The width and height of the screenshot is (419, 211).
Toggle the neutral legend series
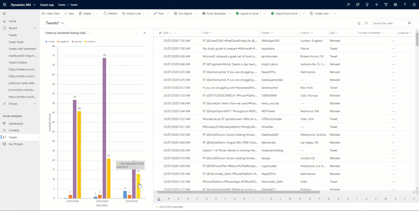coord(77,41)
